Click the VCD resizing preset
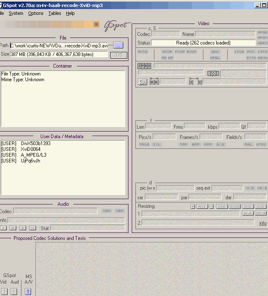This screenshot has height=296, width=268. point(222,207)
